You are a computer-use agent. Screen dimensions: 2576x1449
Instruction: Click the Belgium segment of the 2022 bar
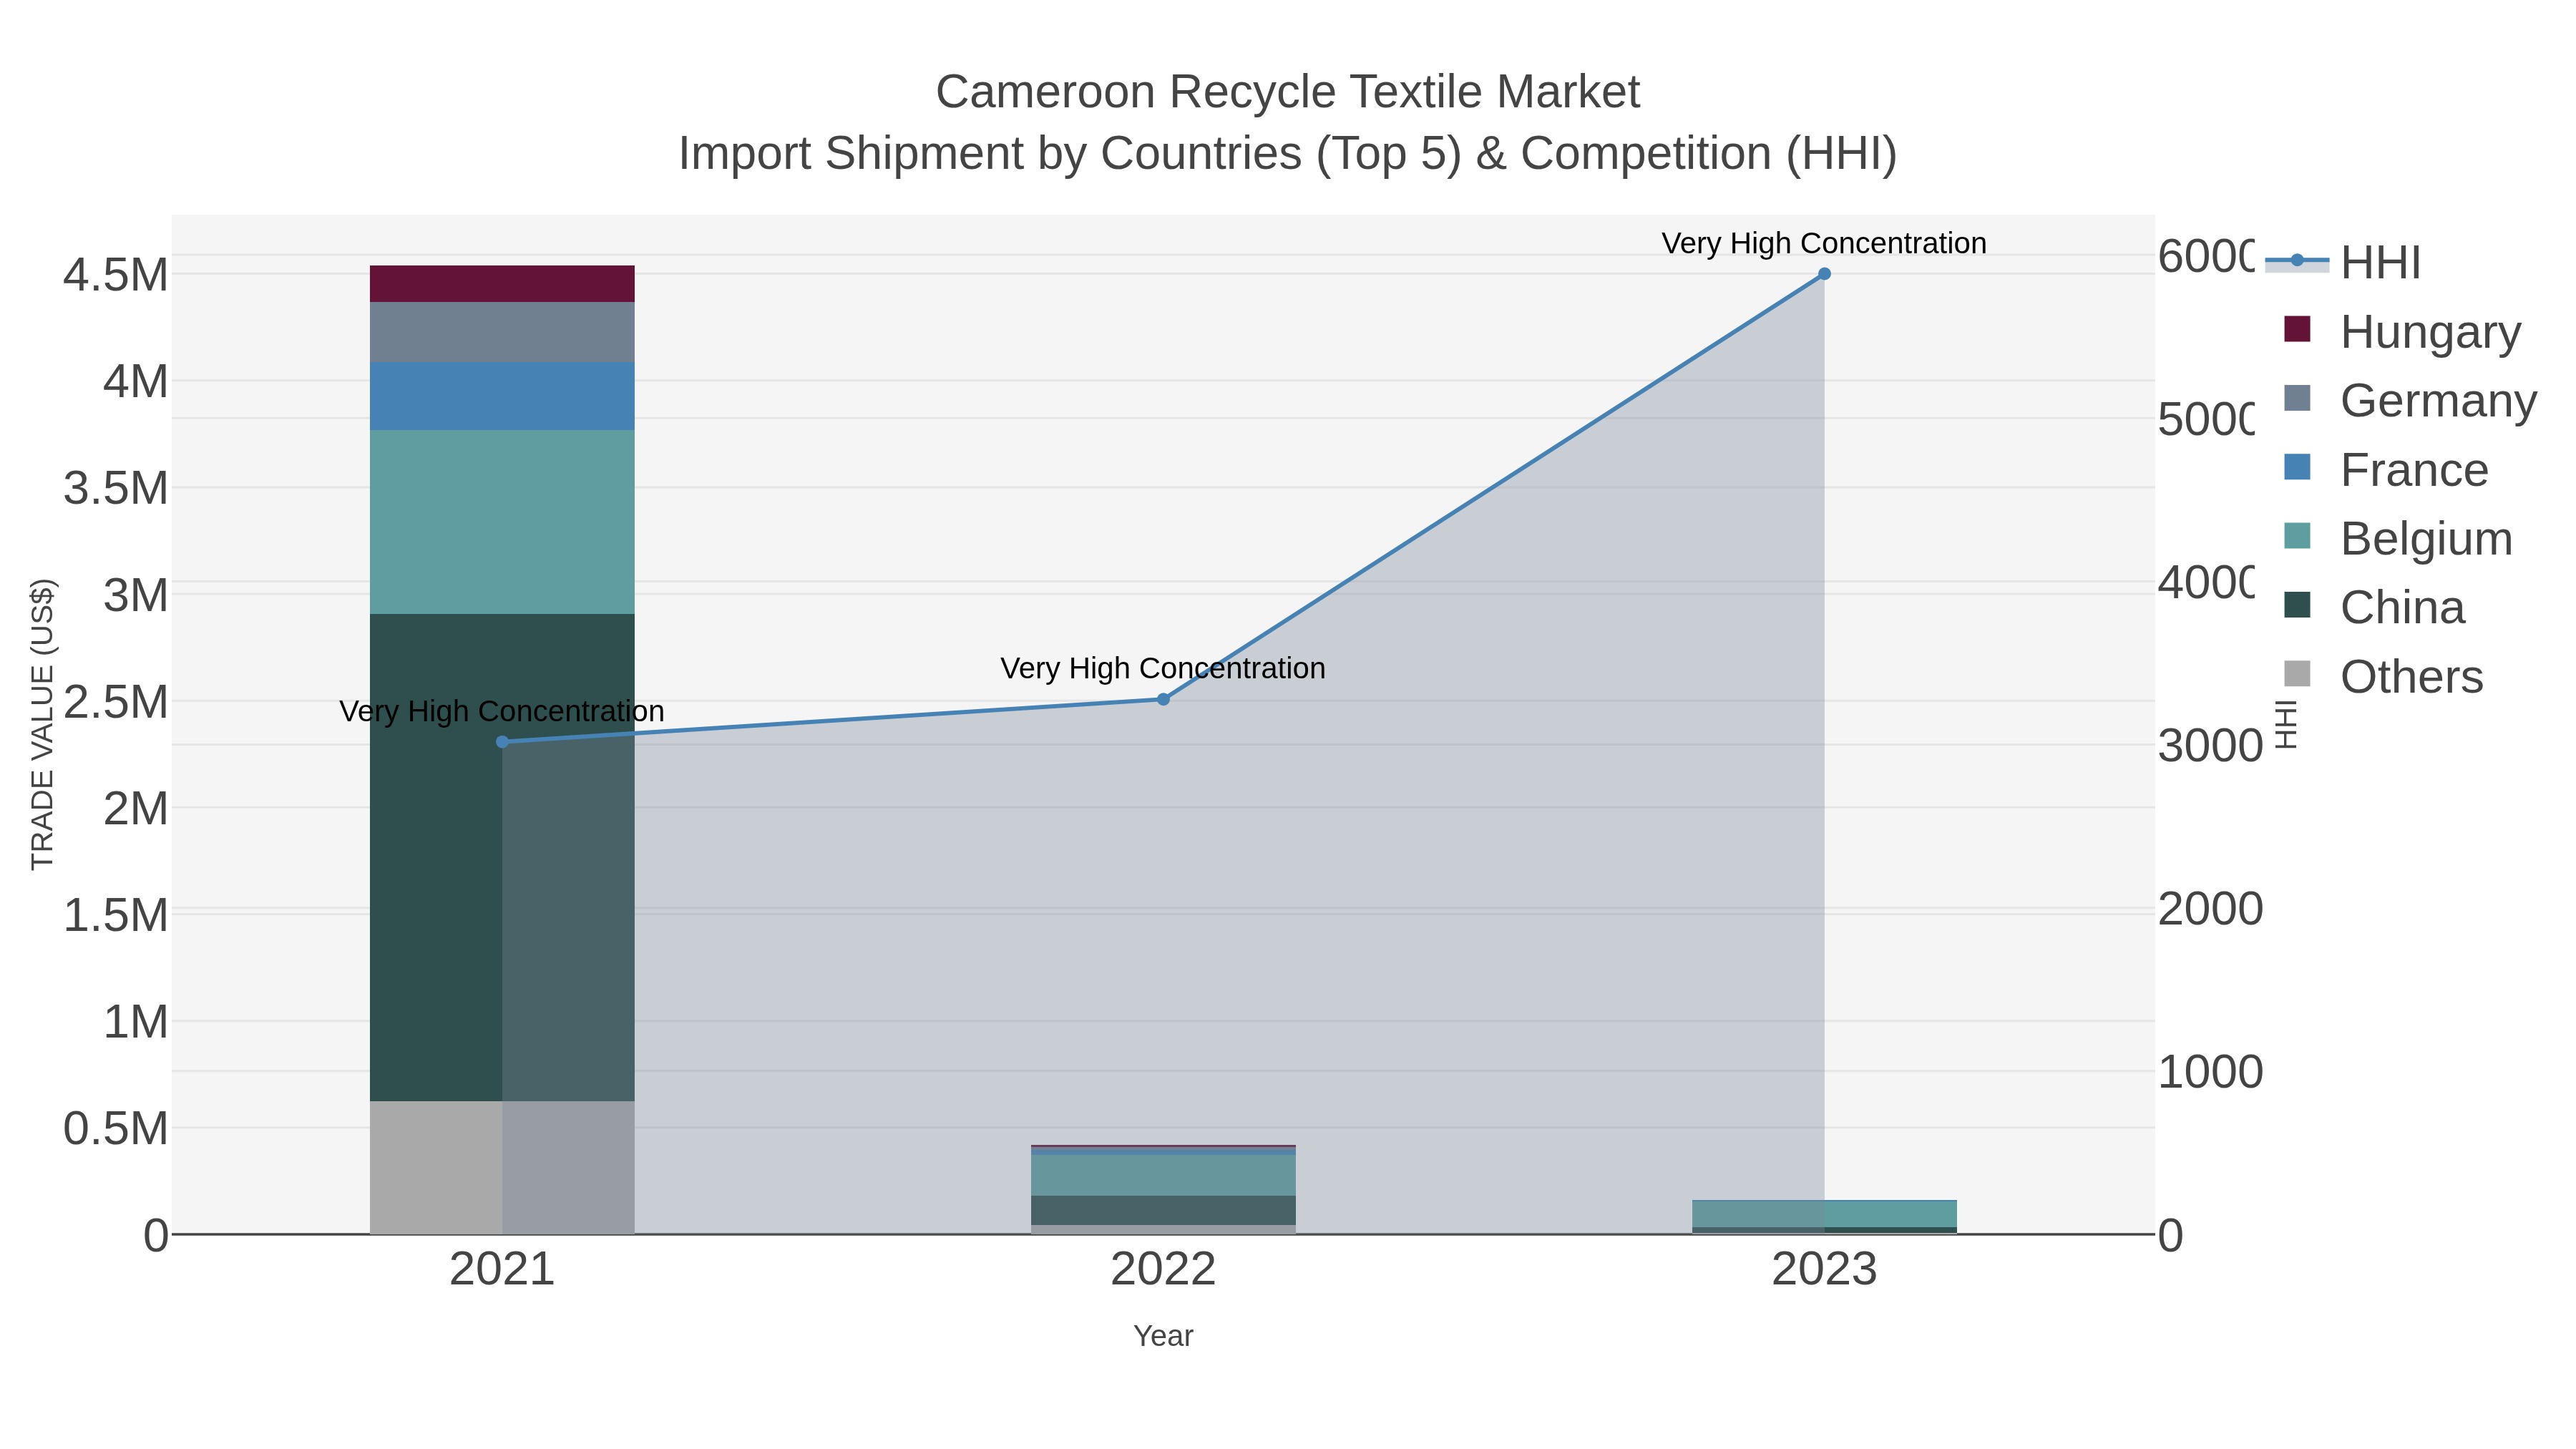(1163, 1175)
